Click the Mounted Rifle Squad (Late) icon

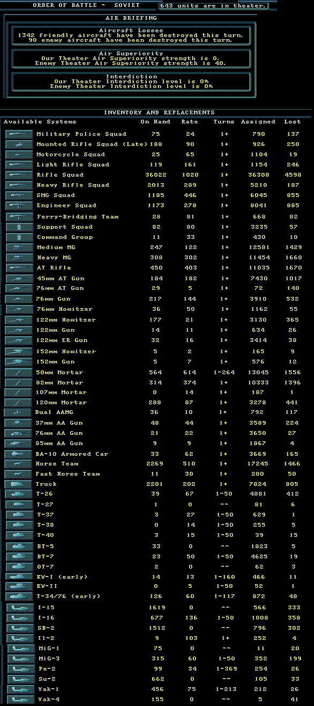click(19, 144)
